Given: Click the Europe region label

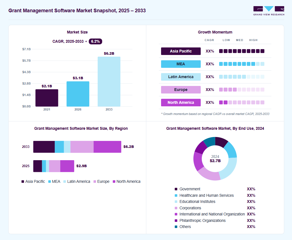Looking at the screenshot, I should [x=181, y=90].
